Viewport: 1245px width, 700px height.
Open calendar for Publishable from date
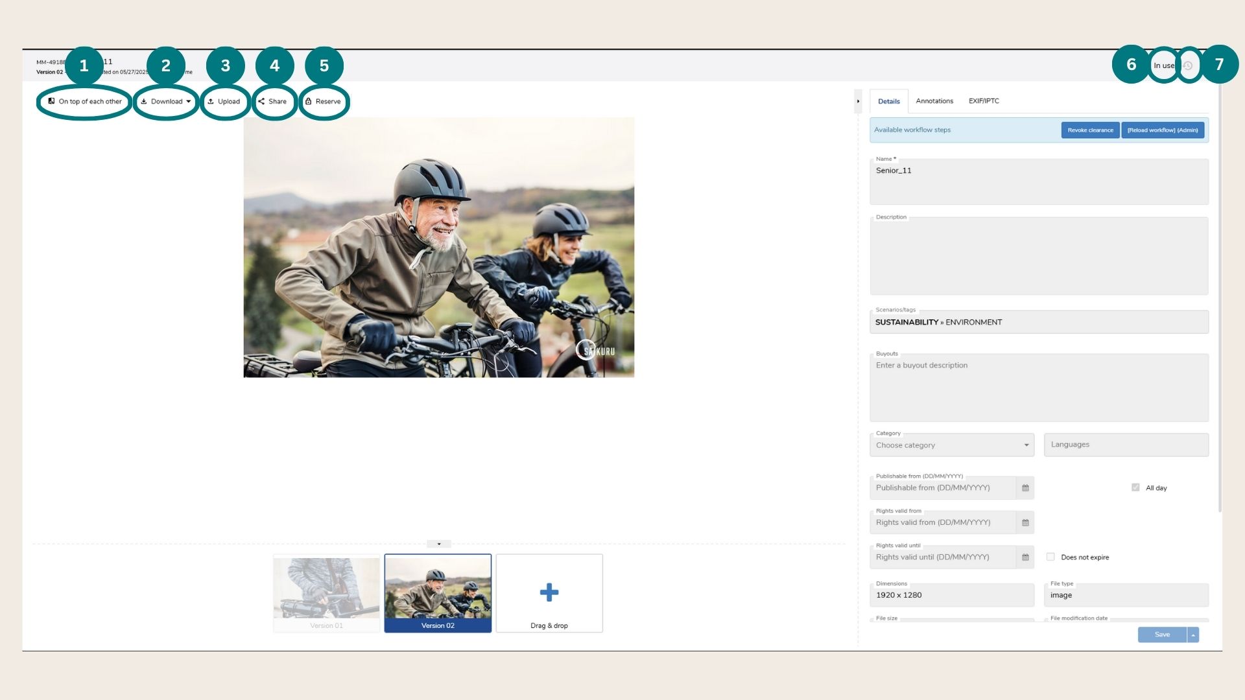point(1025,488)
